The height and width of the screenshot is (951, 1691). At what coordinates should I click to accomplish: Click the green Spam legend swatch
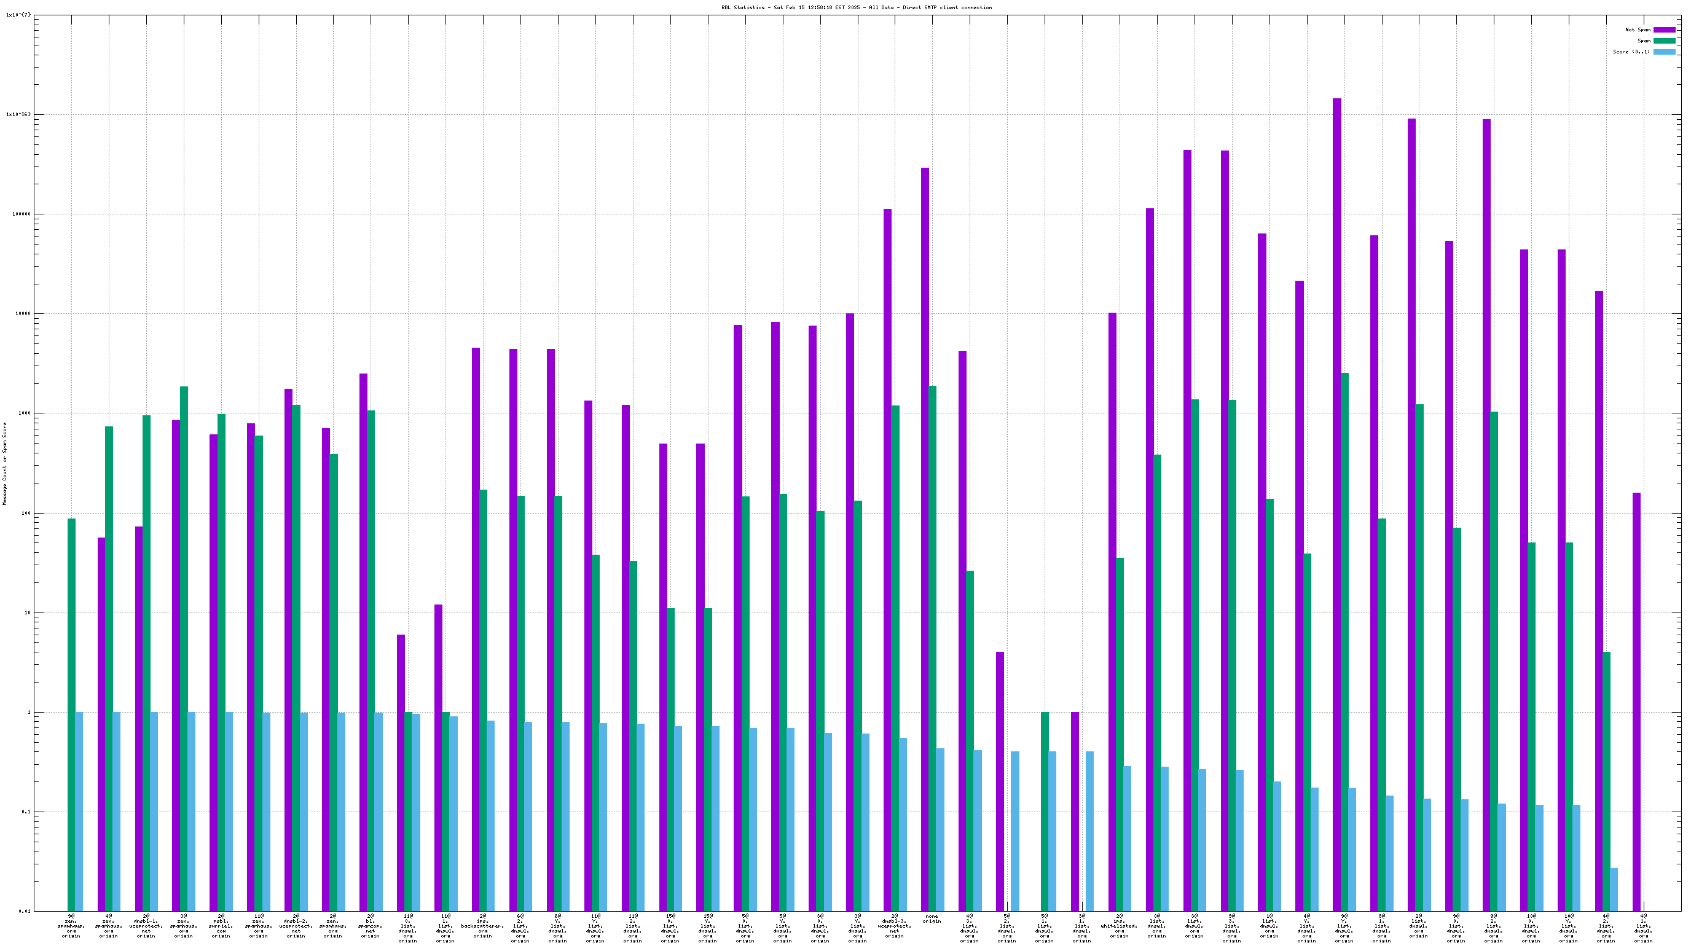[x=1663, y=41]
